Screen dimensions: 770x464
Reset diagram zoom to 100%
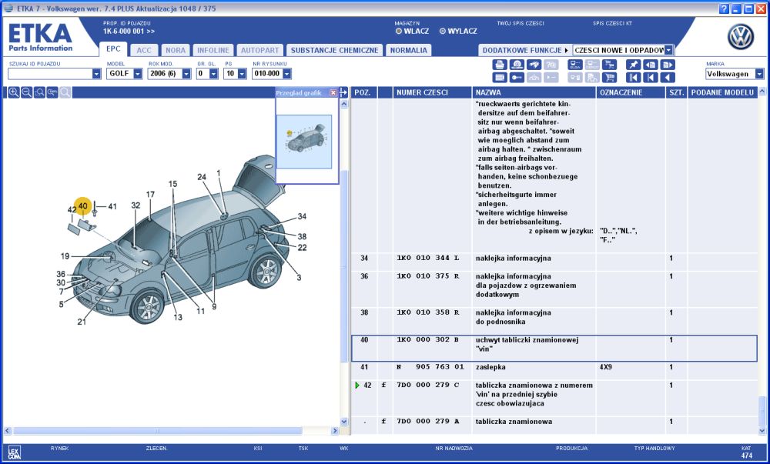(52, 92)
